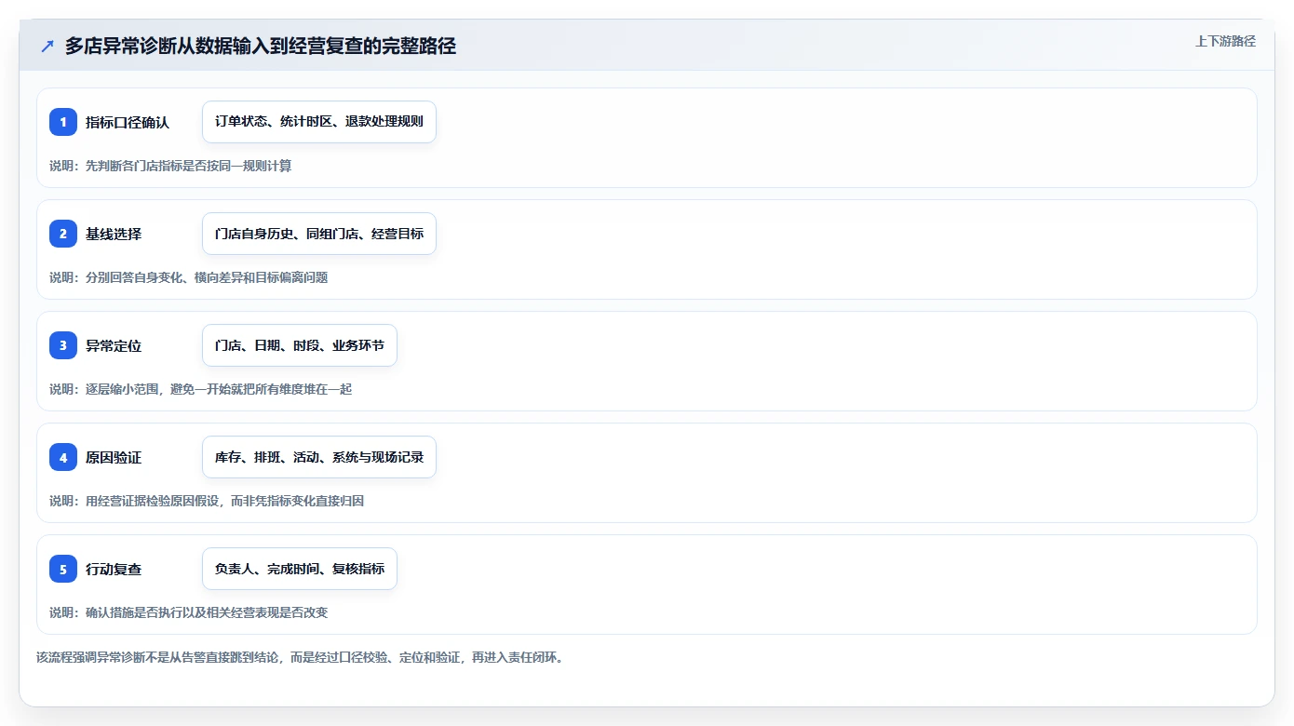The height and width of the screenshot is (726, 1294).
Task: Click the 门店自身历史、同组门店、经营目标 chip
Action: (x=319, y=234)
